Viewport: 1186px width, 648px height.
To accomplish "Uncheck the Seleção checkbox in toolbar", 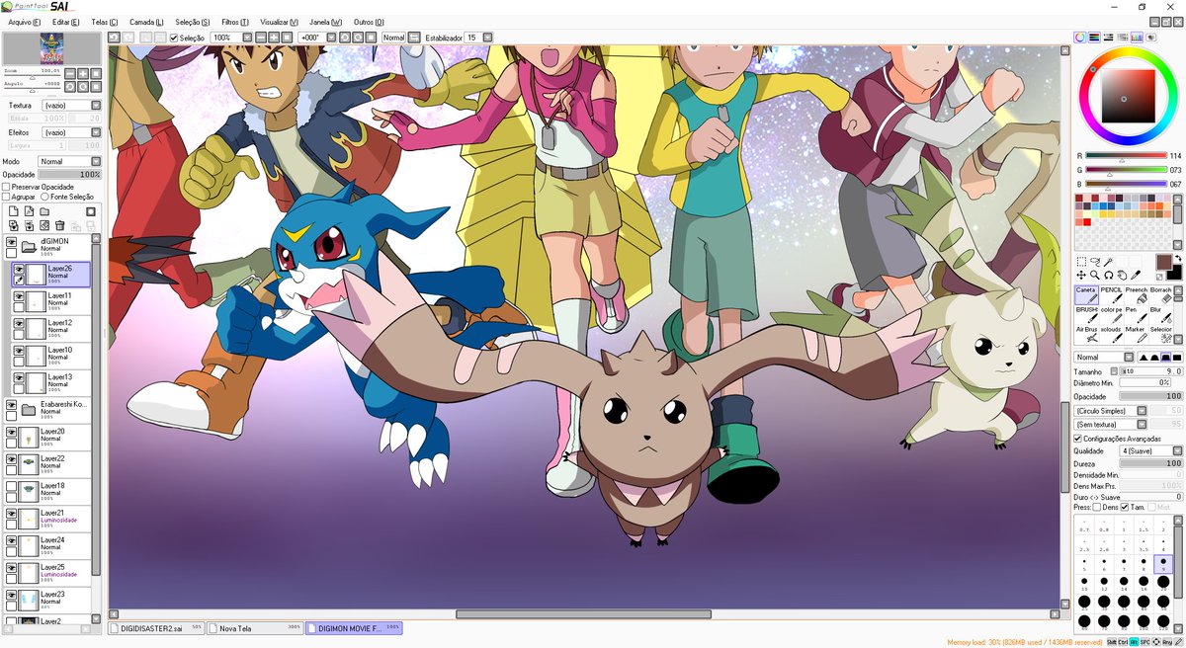I will click(174, 38).
